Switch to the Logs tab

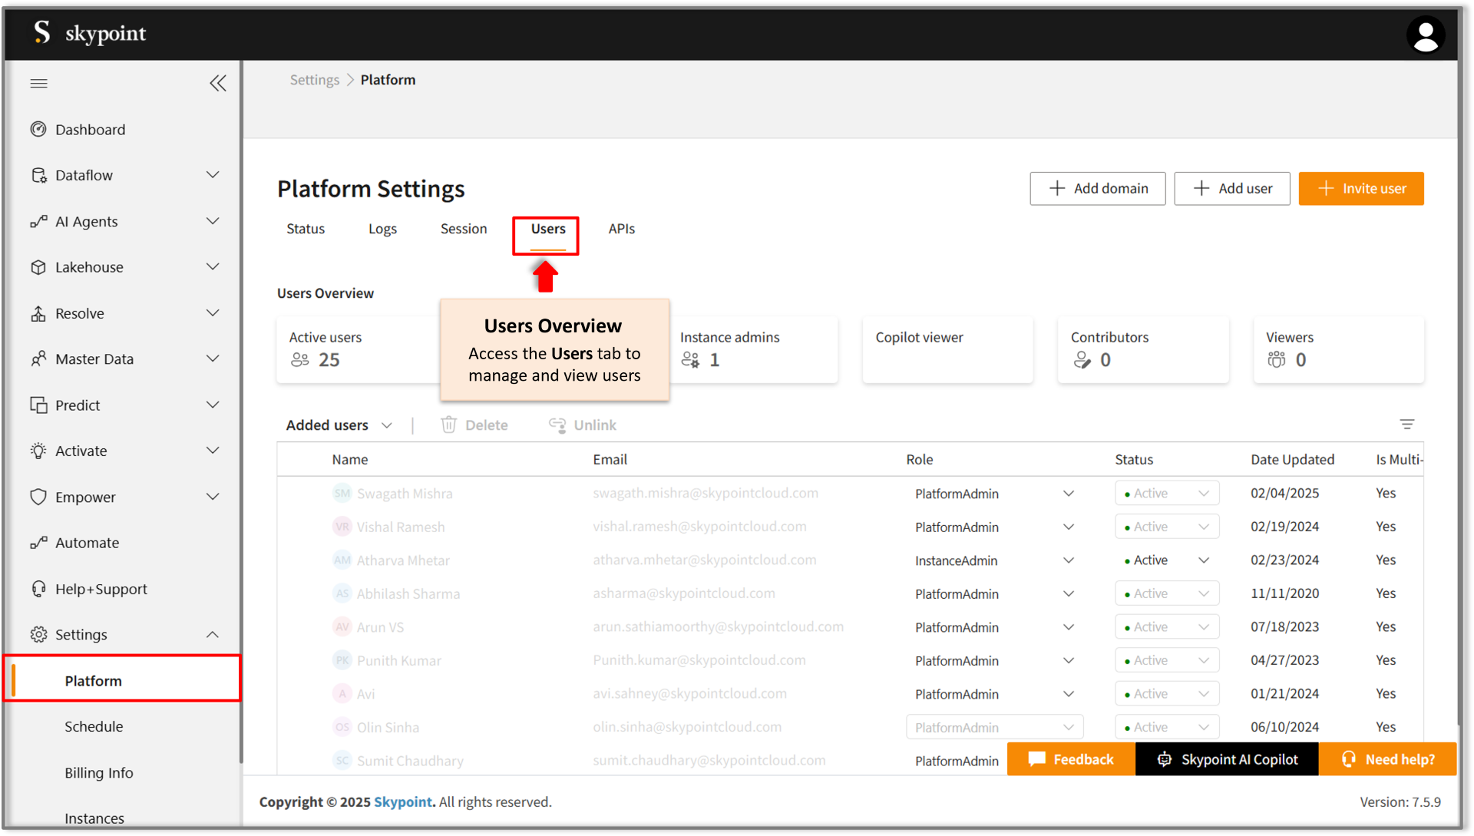tap(382, 229)
